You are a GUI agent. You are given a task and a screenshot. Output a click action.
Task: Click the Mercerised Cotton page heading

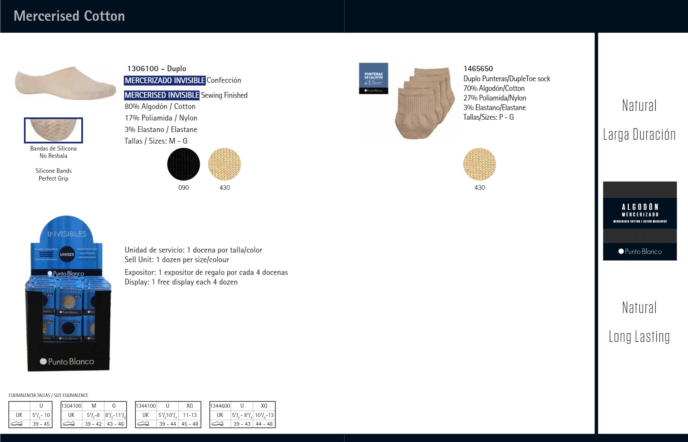[69, 16]
